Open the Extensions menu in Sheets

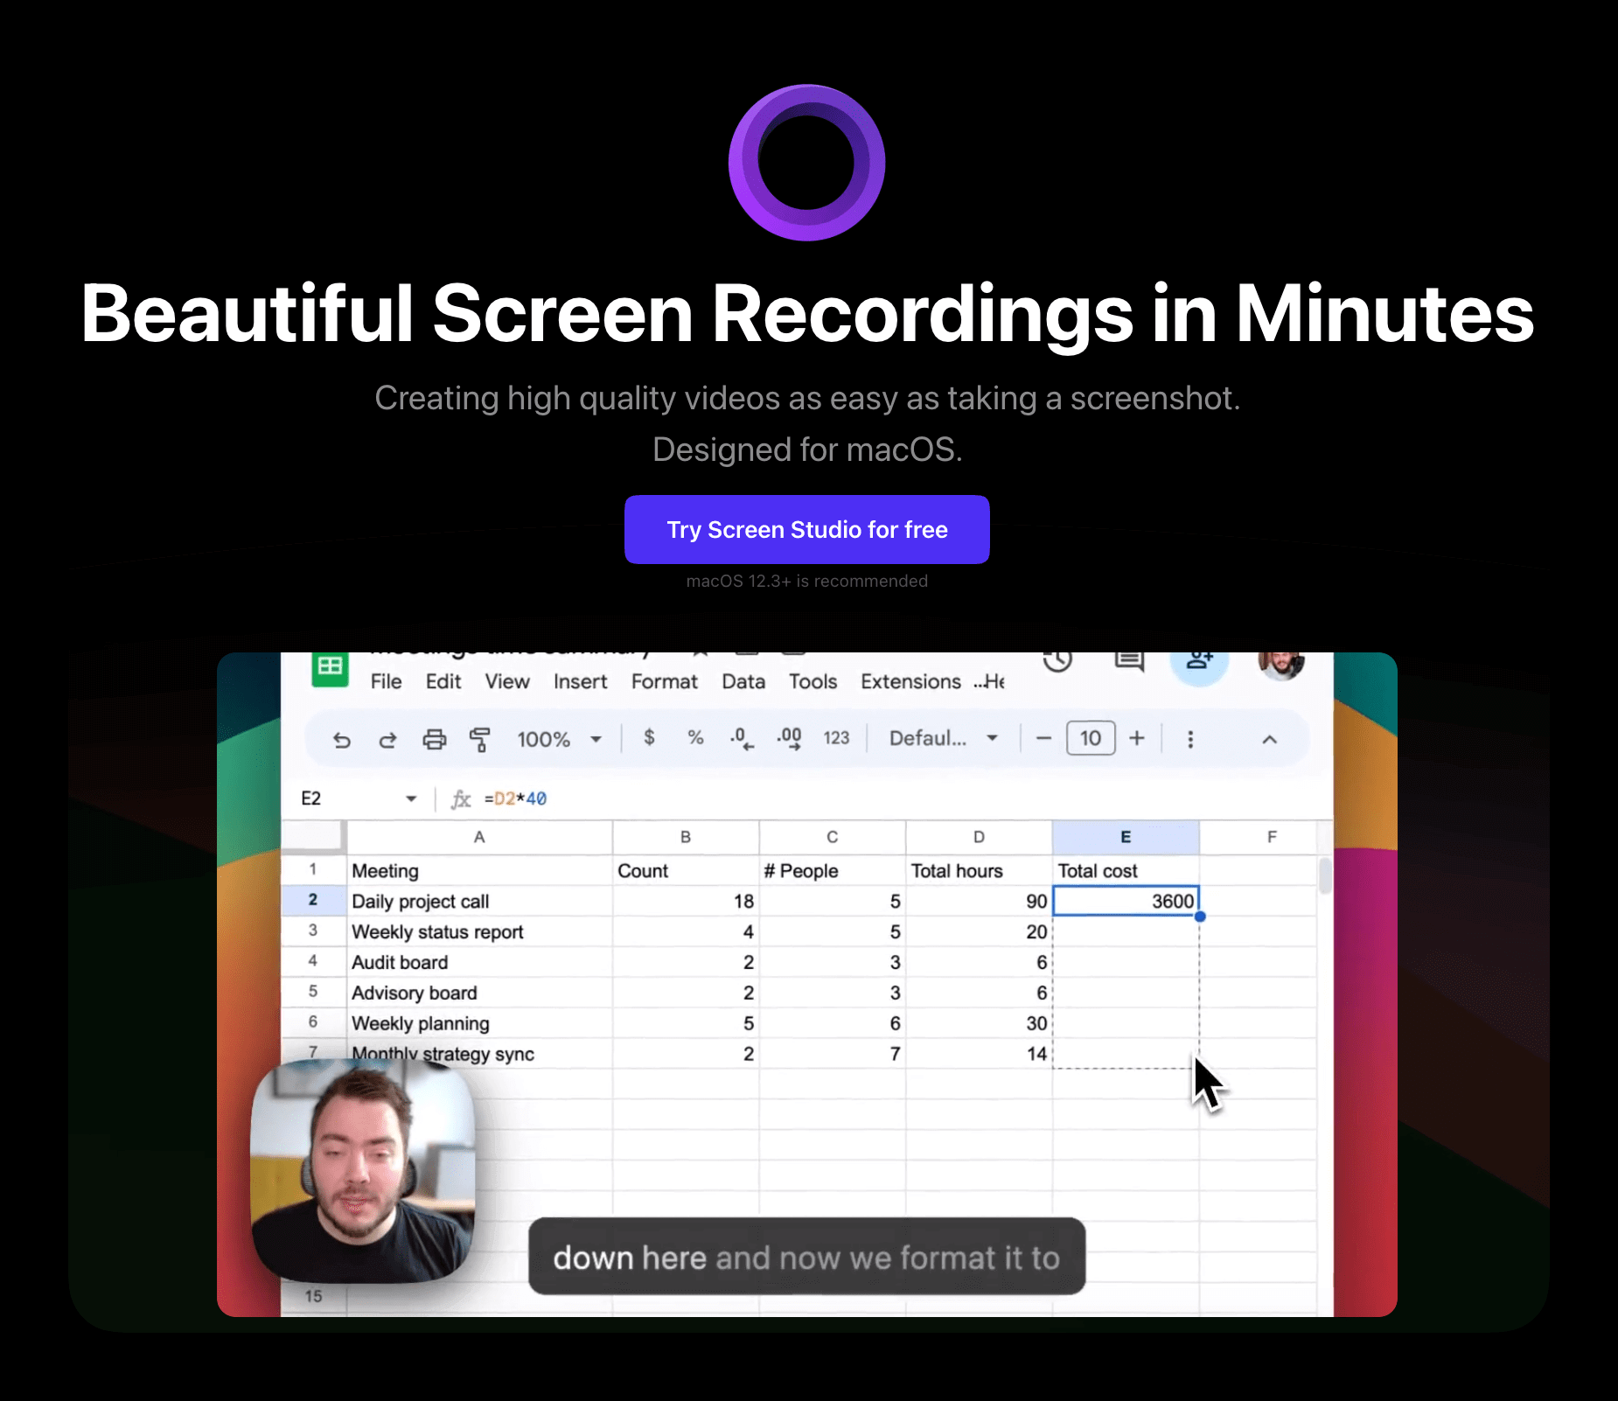point(910,681)
